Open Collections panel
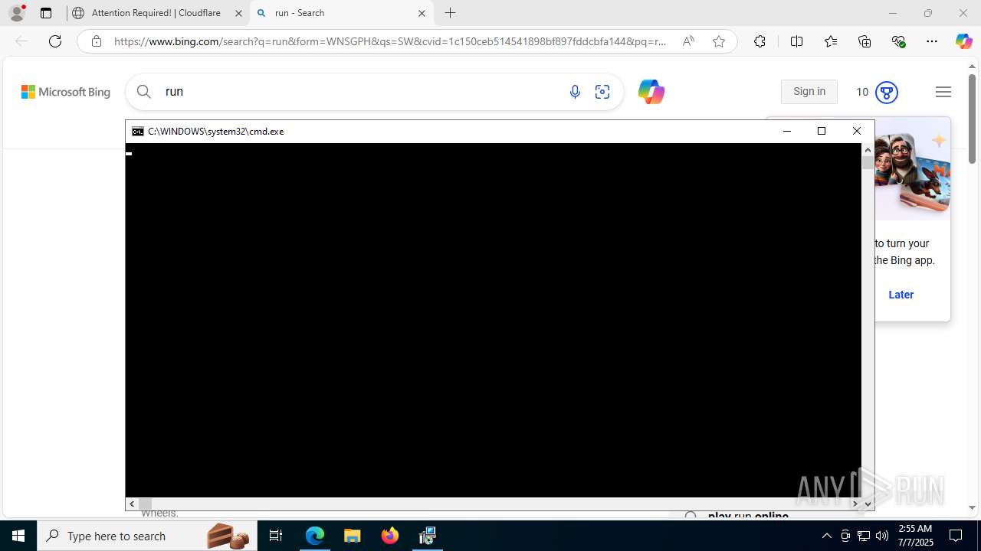This screenshot has width=981, height=551. click(x=865, y=41)
